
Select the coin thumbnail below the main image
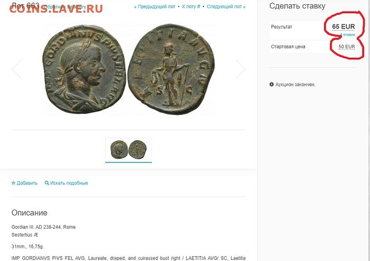pyautogui.click(x=128, y=150)
